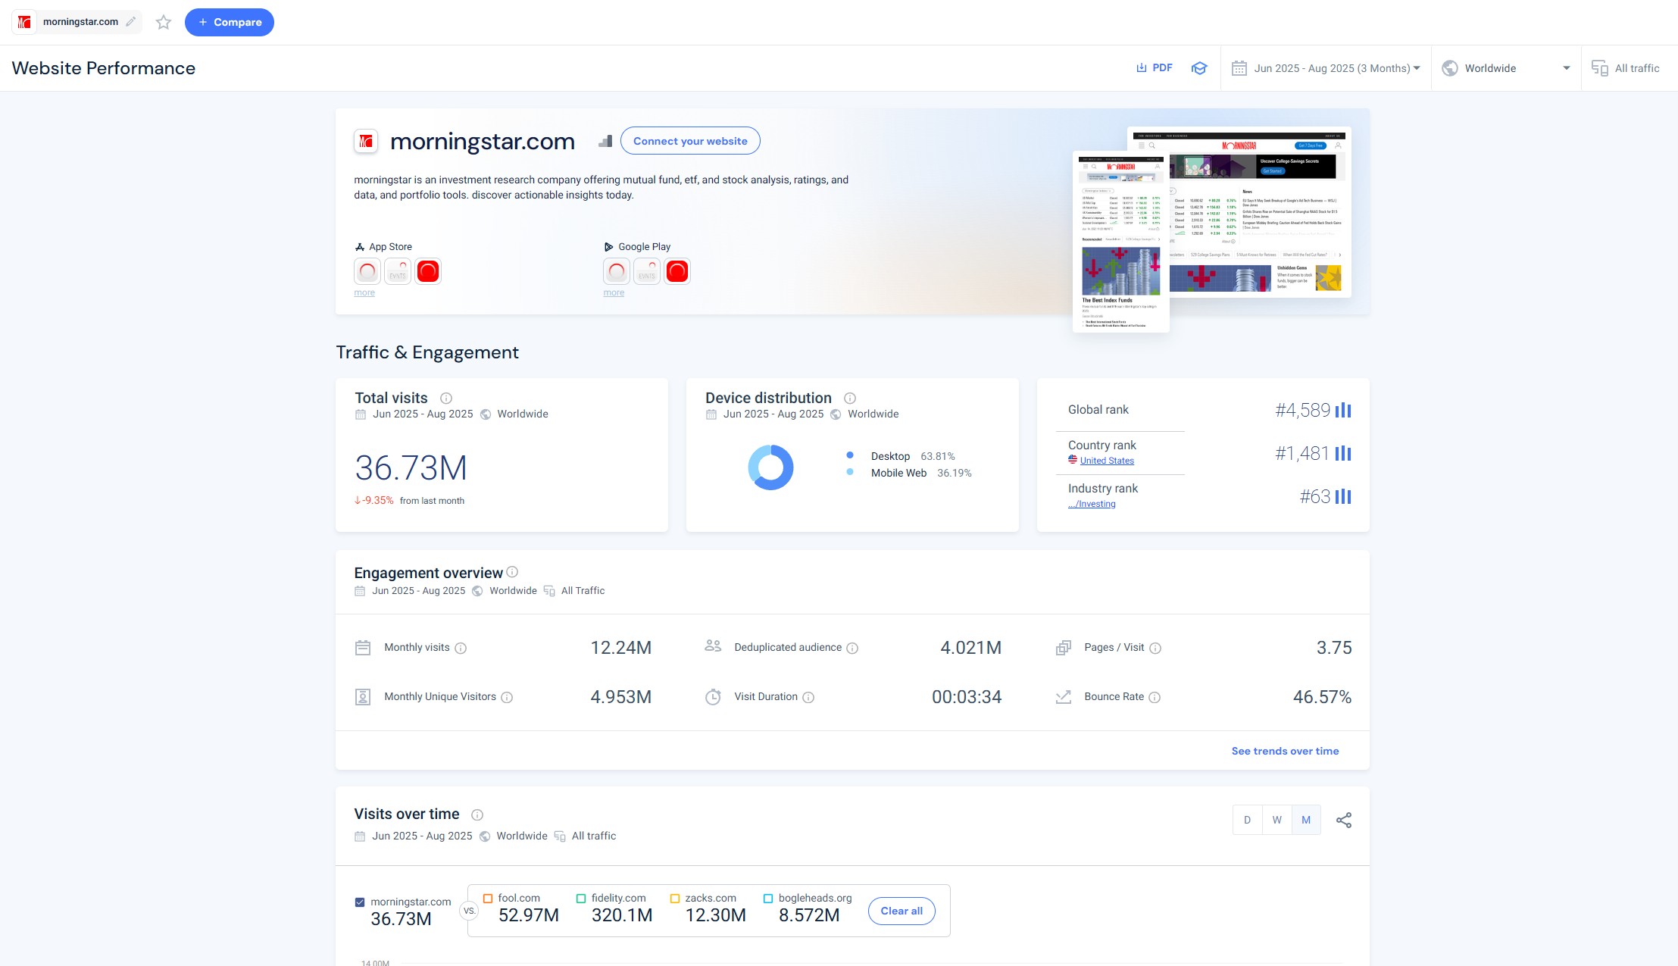Viewport: 1678px width, 966px height.
Task: Click the Connect your website button
Action: tap(690, 140)
